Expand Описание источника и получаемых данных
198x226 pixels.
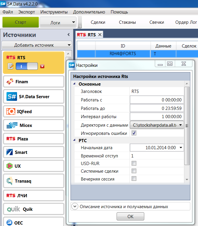tap(75, 206)
